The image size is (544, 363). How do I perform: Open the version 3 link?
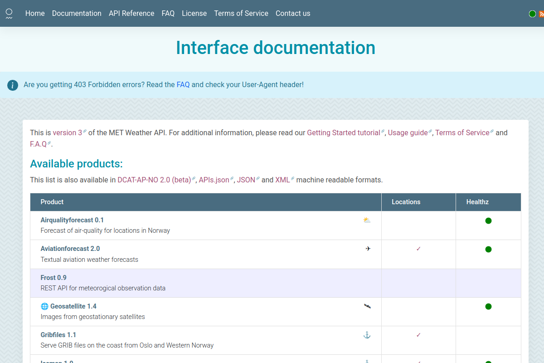tap(69, 132)
